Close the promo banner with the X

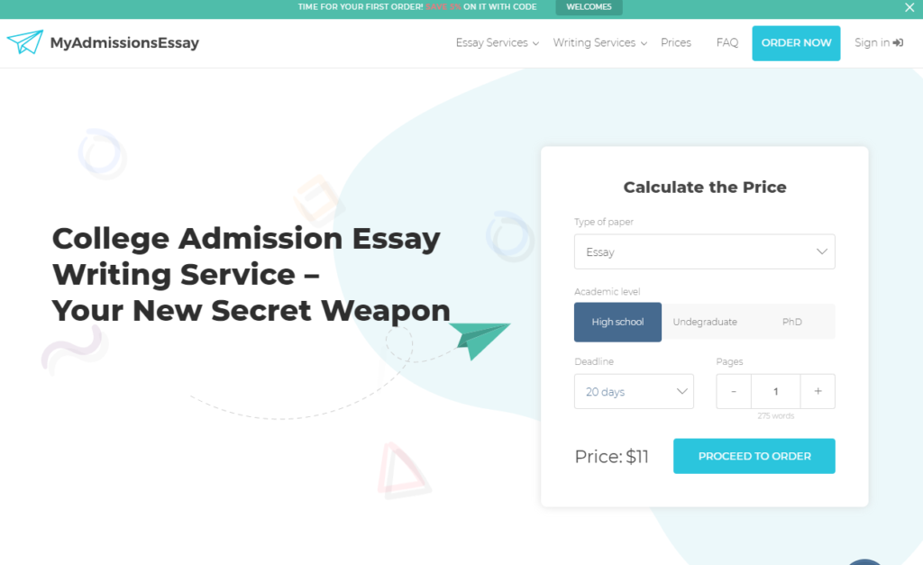pyautogui.click(x=909, y=7)
